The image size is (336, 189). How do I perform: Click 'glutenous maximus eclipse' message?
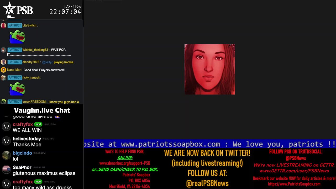[44, 173]
